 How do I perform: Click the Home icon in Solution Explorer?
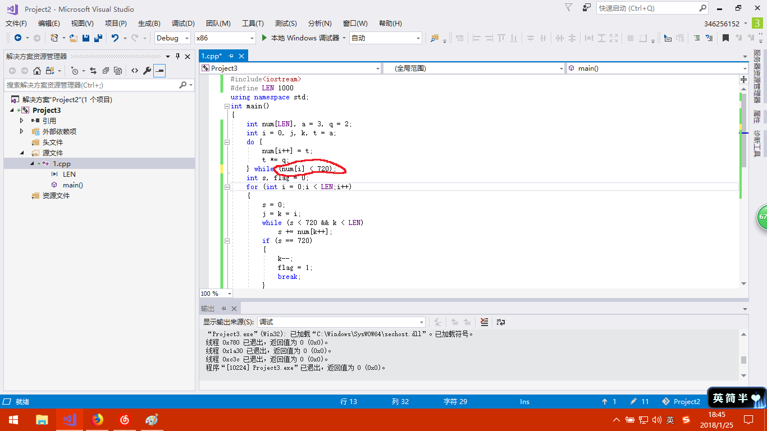click(37, 71)
